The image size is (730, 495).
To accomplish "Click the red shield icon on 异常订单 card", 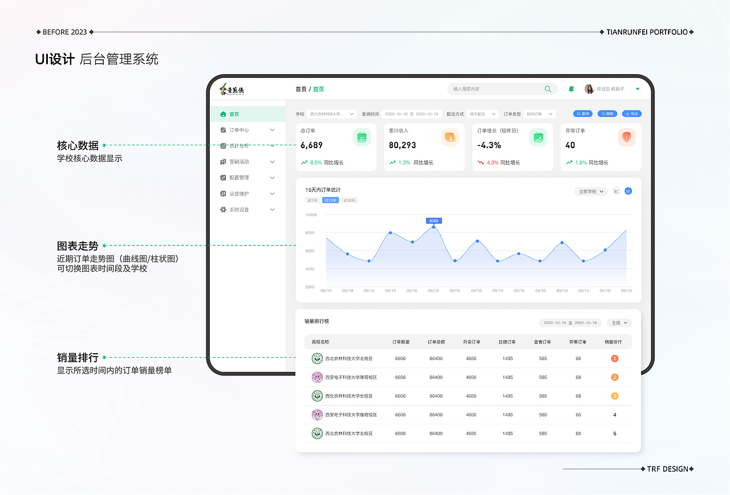I will [627, 137].
